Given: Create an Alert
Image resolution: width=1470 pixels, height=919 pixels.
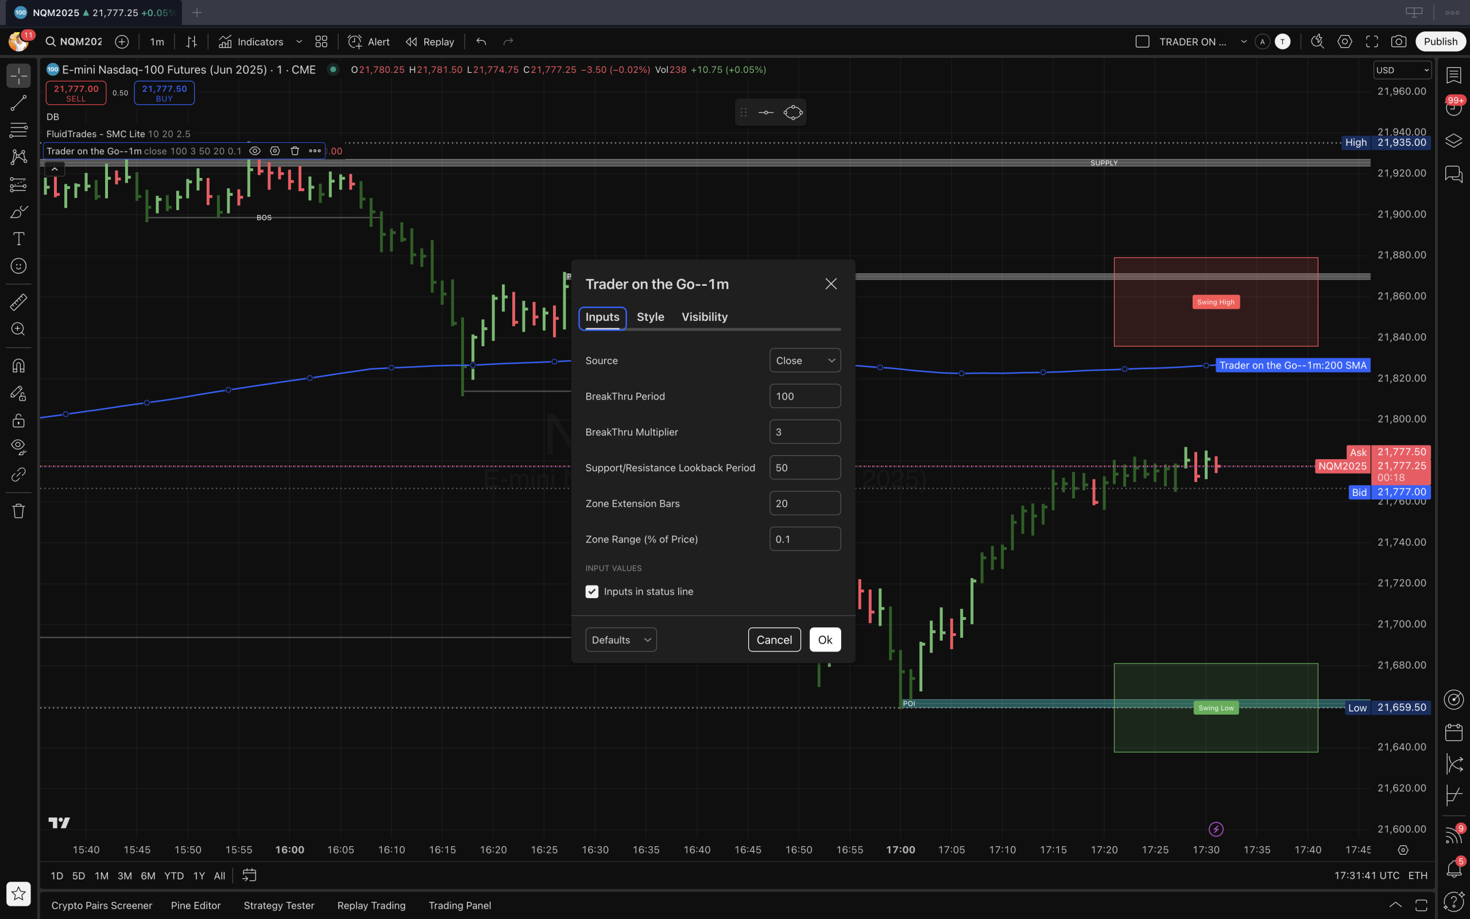Looking at the screenshot, I should click(369, 41).
